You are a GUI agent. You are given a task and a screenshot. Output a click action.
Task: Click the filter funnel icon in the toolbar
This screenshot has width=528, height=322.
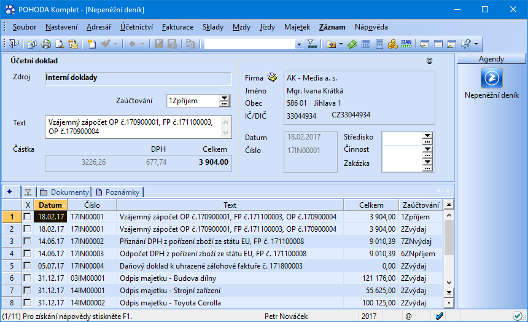pos(312,44)
